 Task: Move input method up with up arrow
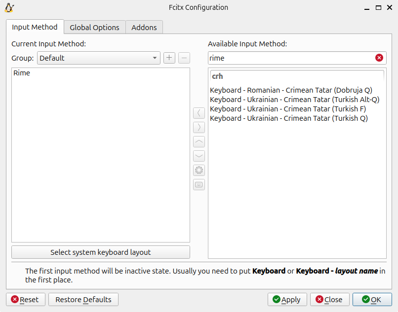coord(199,142)
